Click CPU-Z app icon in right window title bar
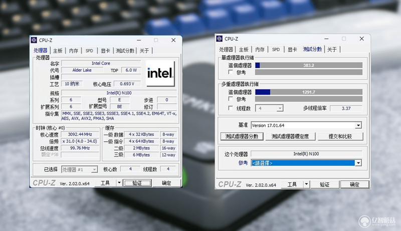Viewport: 401px width, 231px height. click(x=220, y=39)
